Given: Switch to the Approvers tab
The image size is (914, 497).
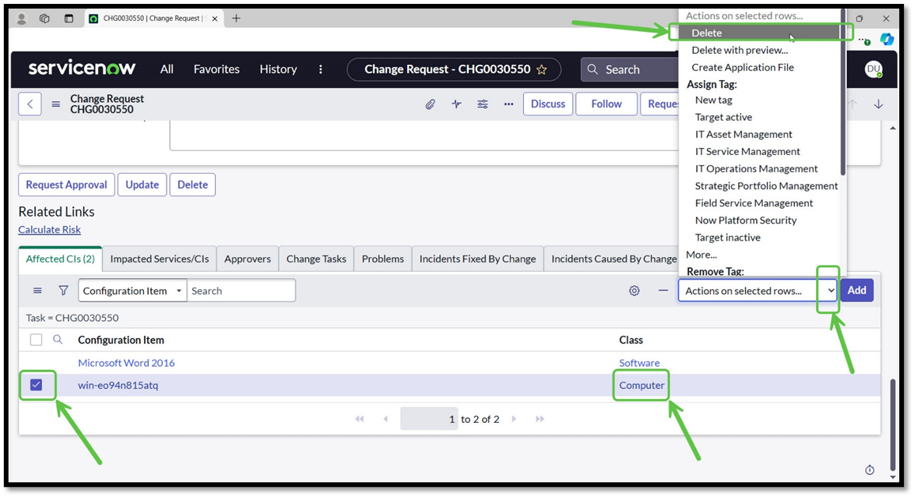Looking at the screenshot, I should point(247,259).
